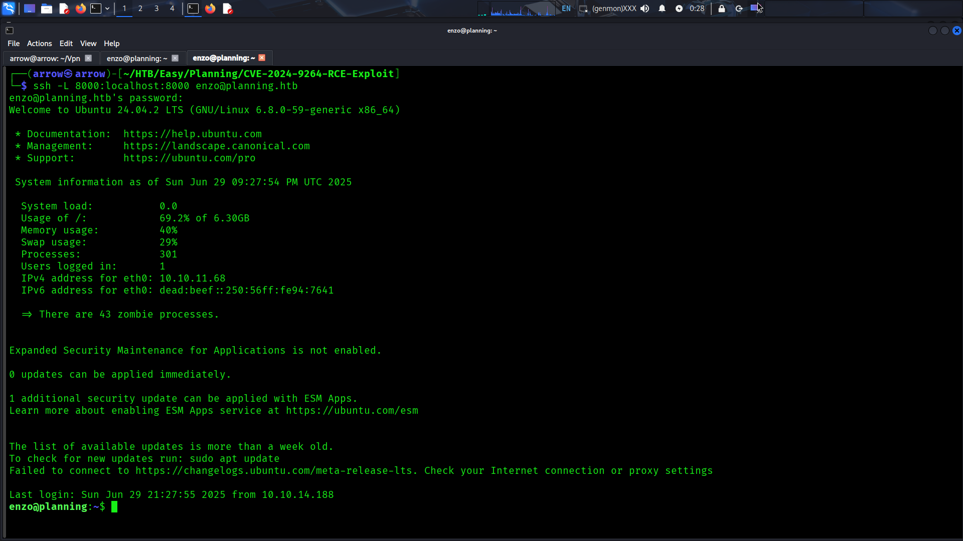Click the power manager battery icon
Image resolution: width=963 pixels, height=541 pixels.
(679, 9)
